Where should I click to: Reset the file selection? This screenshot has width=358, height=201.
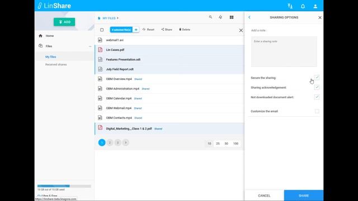[148, 30]
